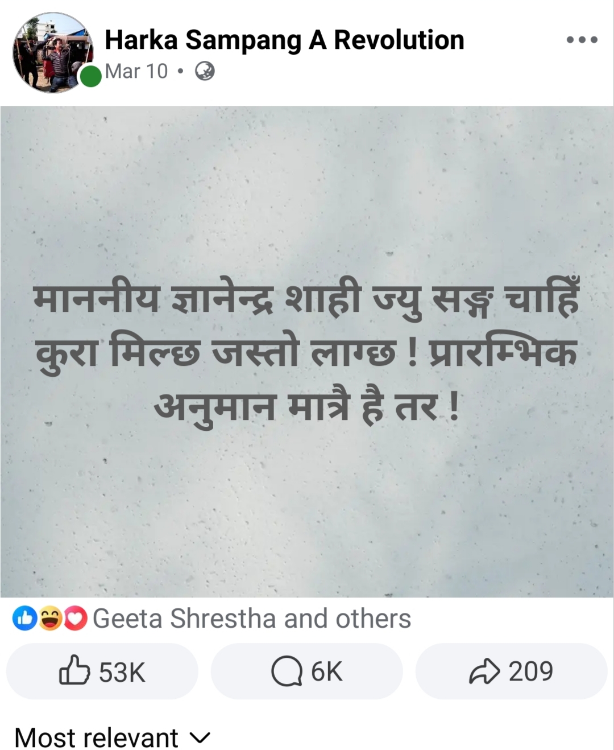Click the thumbs-up Like icon
Screen dimensions: 614x750
74,670
